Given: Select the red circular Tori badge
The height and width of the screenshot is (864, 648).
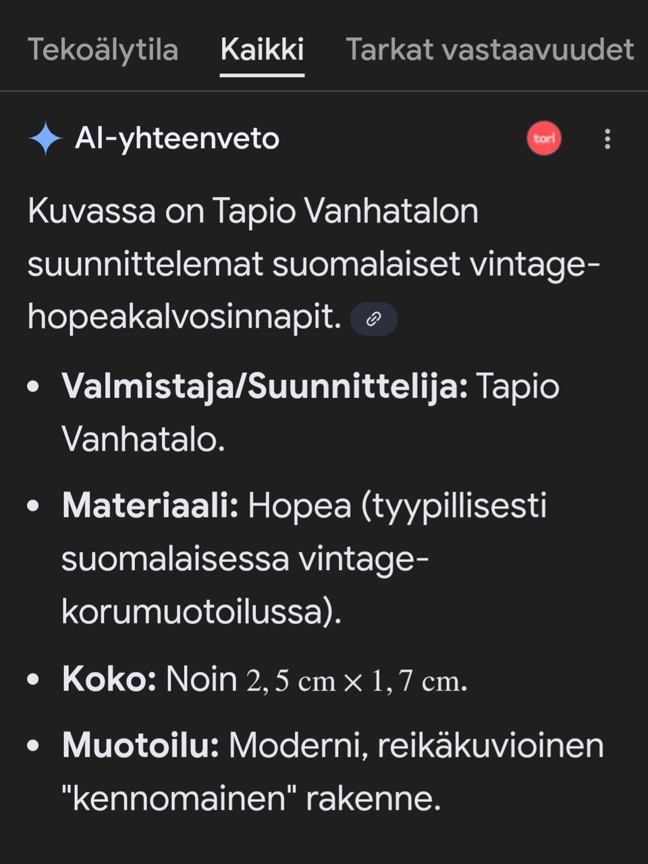Looking at the screenshot, I should coord(544,138).
